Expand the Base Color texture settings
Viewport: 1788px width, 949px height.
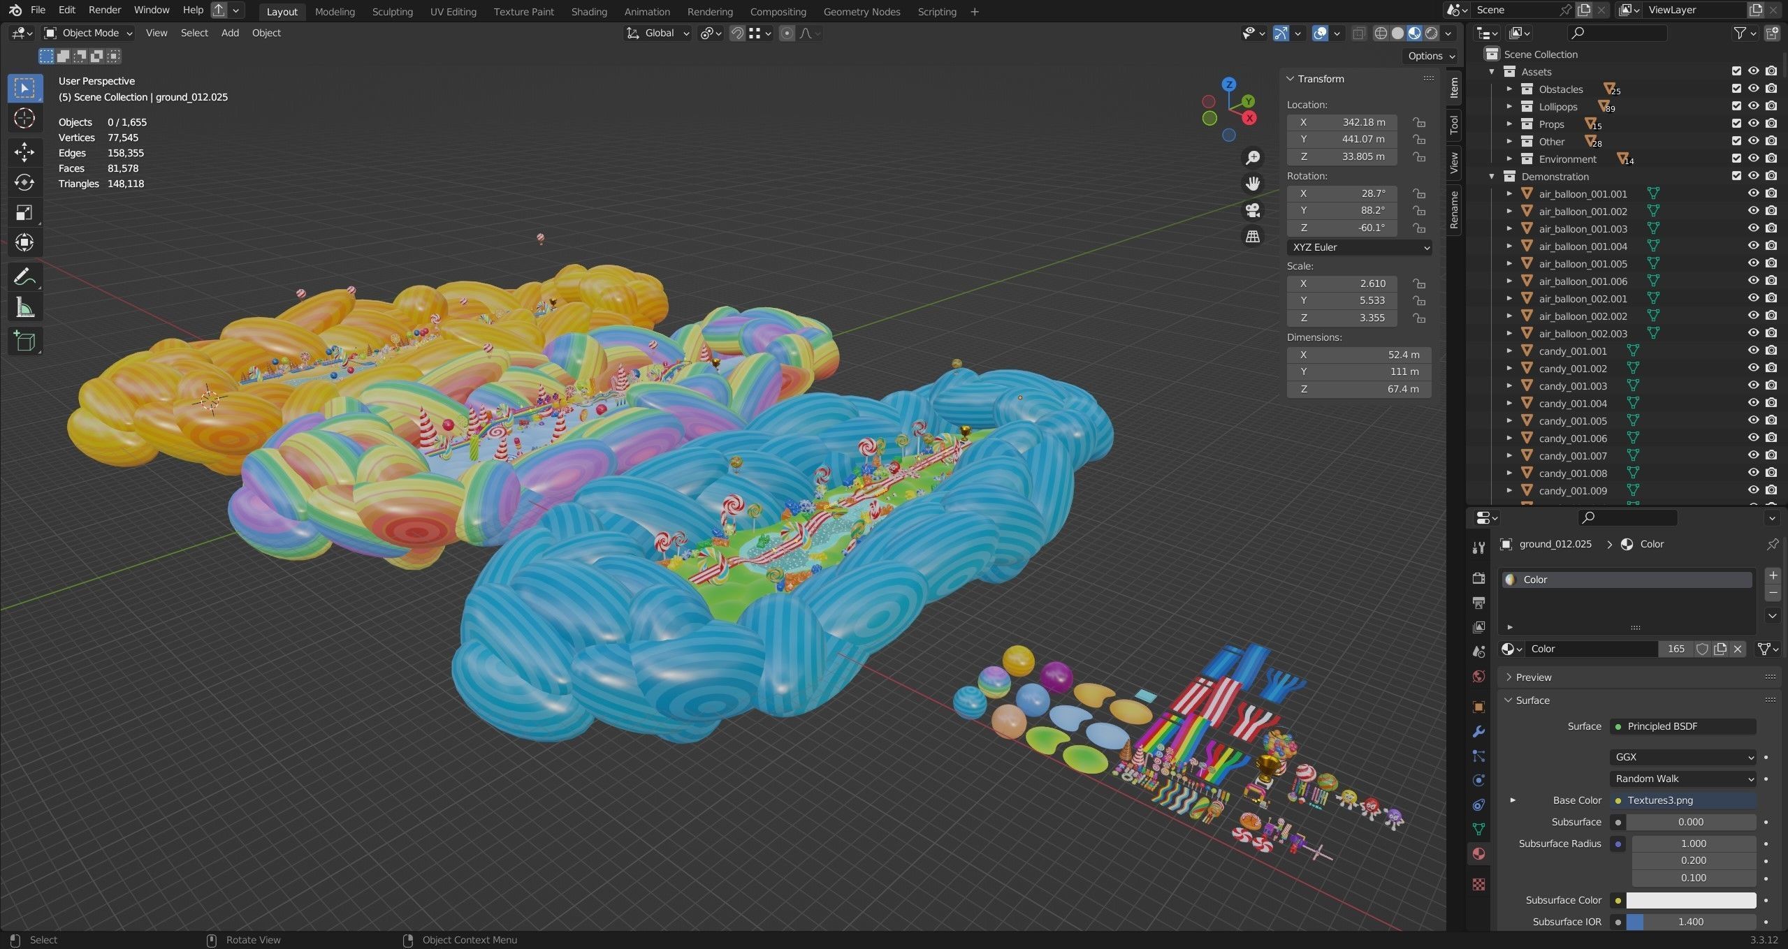tap(1513, 800)
